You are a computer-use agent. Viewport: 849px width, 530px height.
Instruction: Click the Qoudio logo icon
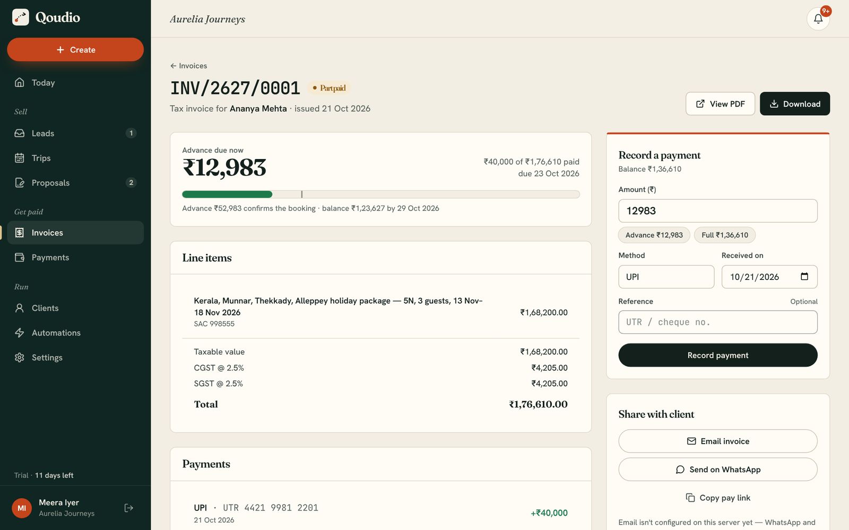pos(21,17)
